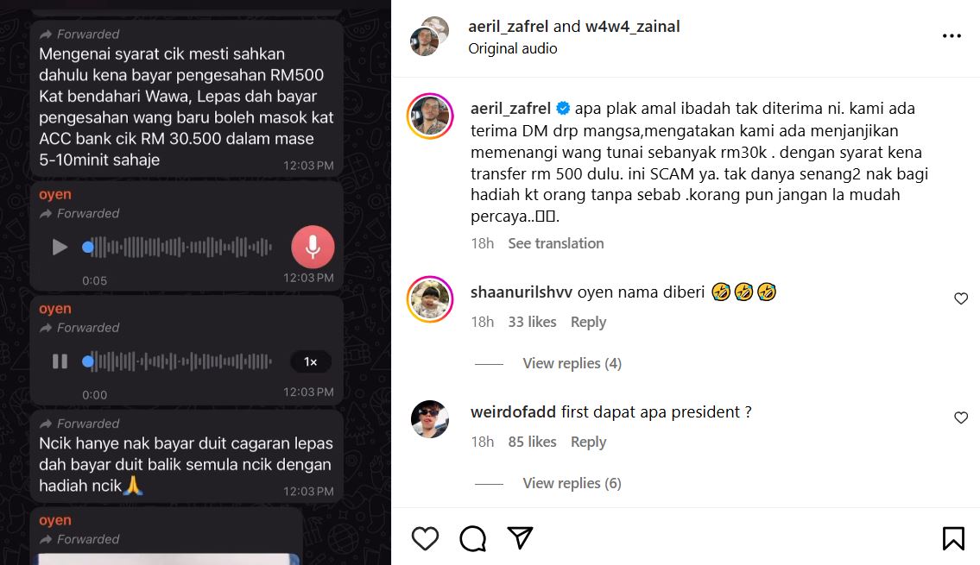Play the first forwarded voice message

coord(60,248)
